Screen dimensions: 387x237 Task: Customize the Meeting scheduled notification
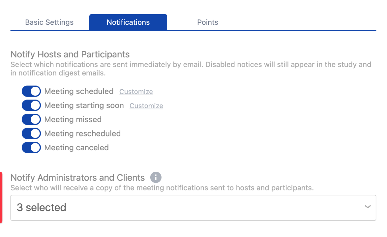(136, 92)
